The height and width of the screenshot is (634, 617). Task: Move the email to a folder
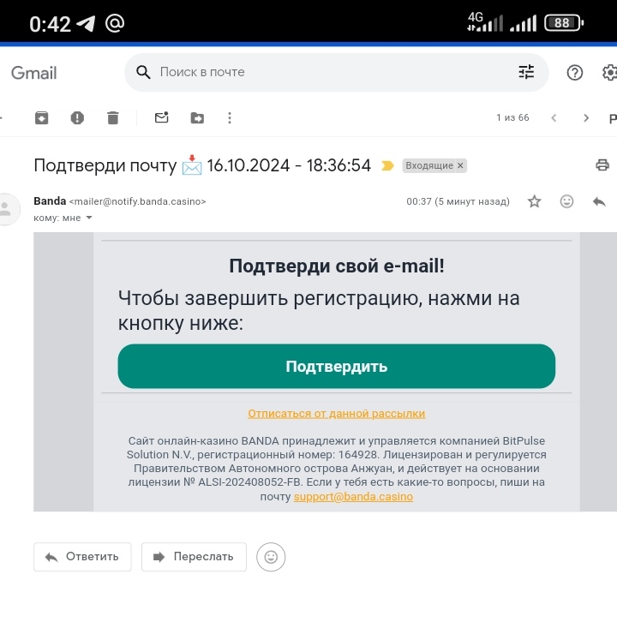click(197, 118)
